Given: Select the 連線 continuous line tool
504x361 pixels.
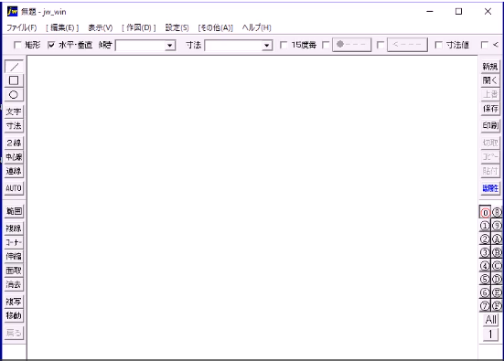Looking at the screenshot, I should pyautogui.click(x=14, y=171).
